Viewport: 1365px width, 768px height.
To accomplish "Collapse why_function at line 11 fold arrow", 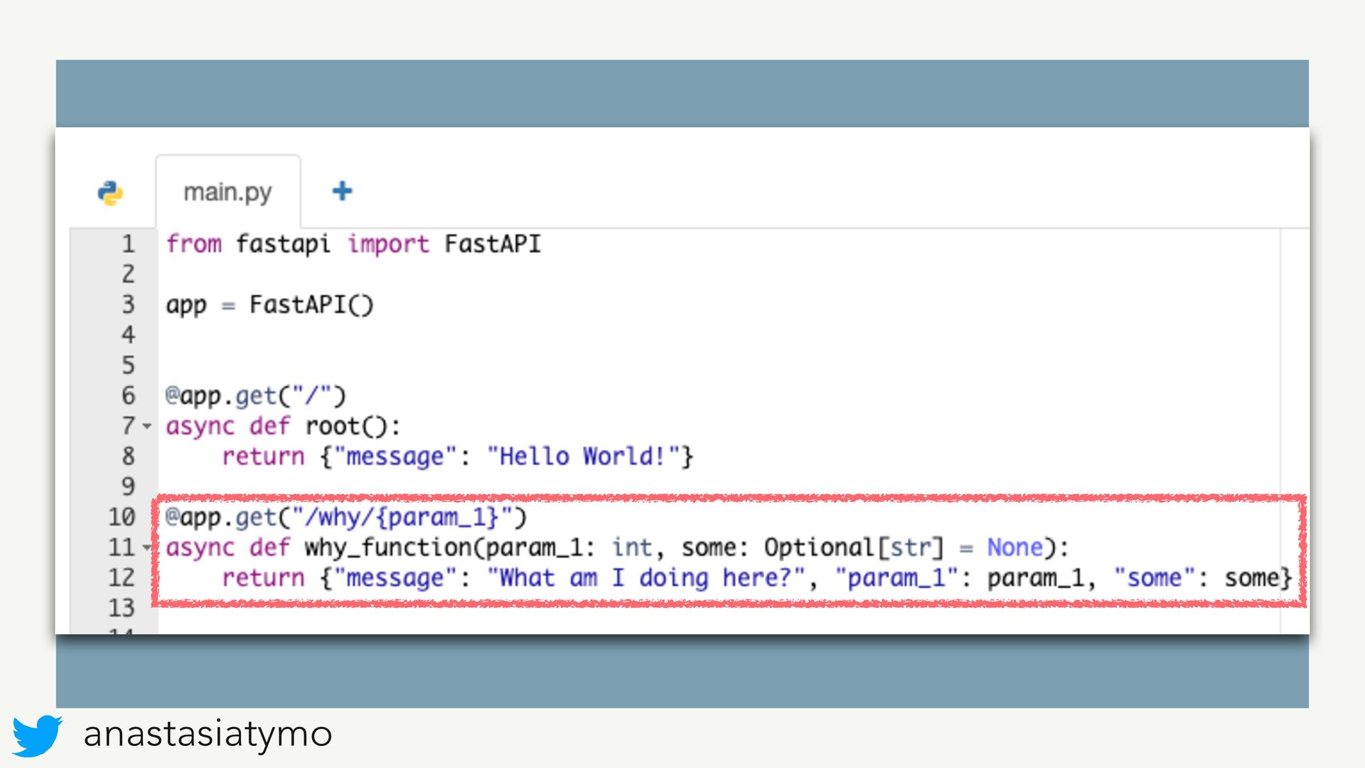I will click(x=147, y=548).
